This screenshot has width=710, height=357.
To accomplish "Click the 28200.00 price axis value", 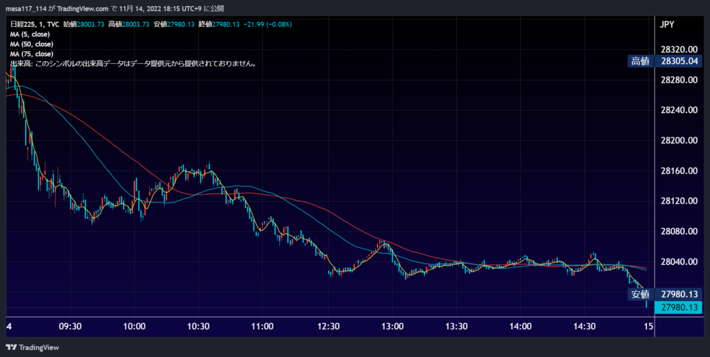I will 679,140.
